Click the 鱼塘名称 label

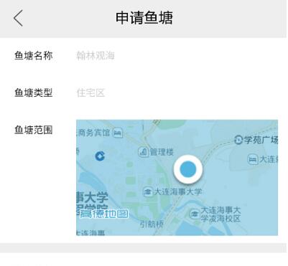pyautogui.click(x=33, y=56)
